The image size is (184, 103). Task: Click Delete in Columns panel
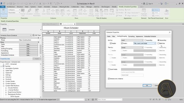tap(48, 12)
